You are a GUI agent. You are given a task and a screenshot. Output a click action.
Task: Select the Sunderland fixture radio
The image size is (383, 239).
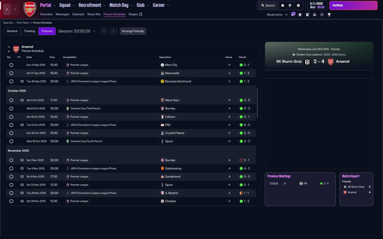[x=11, y=177]
